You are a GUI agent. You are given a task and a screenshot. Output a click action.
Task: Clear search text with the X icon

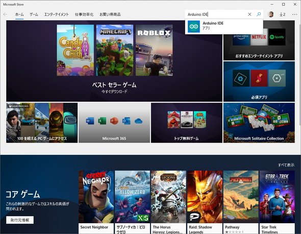pyautogui.click(x=249, y=14)
